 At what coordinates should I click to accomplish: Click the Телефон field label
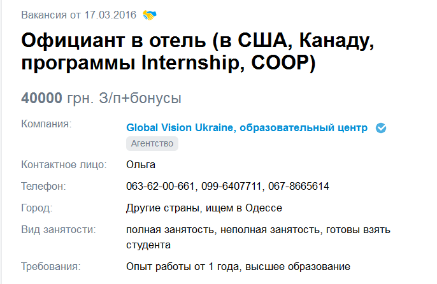pos(43,186)
